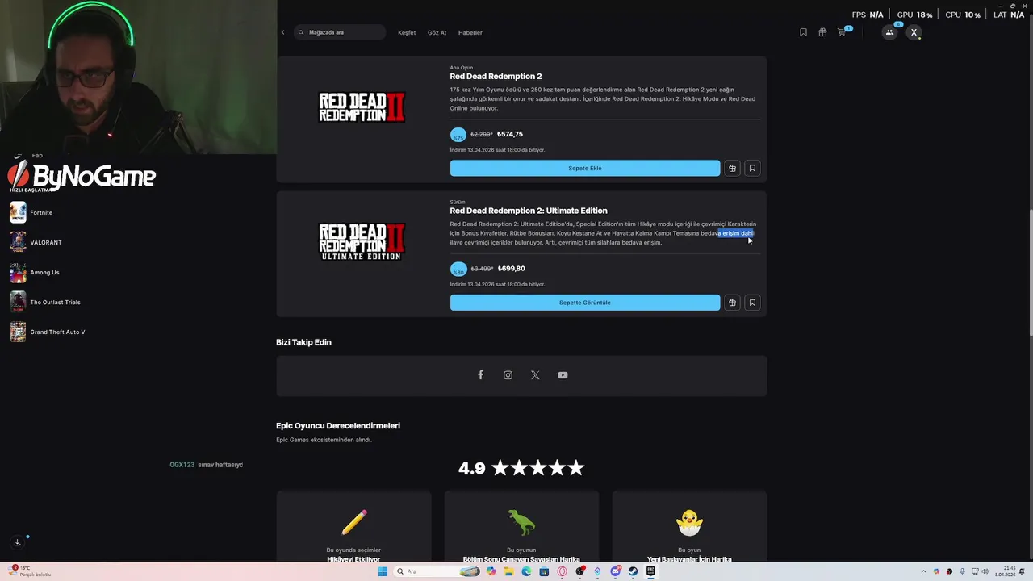Image resolution: width=1033 pixels, height=581 pixels.
Task: Open Microsoft Edge from taskbar
Action: (x=526, y=571)
